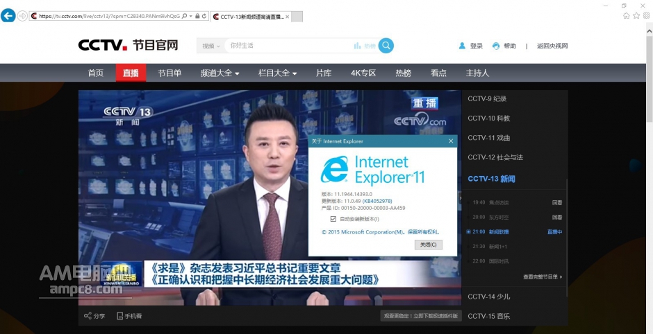653x334 pixels.
Task: Click 回看 for 20:00 东方时空
Action: (557, 218)
